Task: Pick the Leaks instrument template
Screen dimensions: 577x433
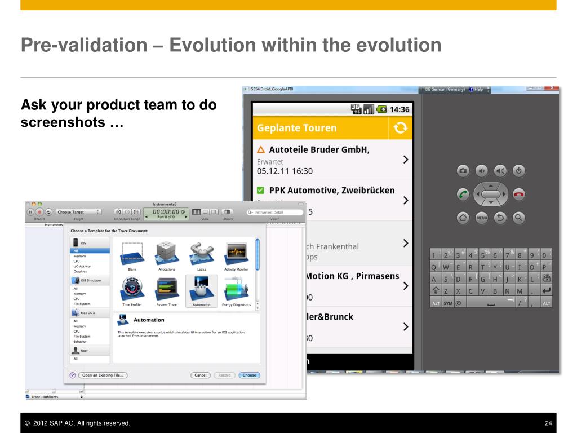Action: point(201,254)
